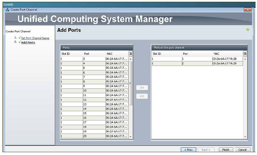Screen dimensions: 257x155
Task: Click the Ports list scrollbar thumb
Action: click(131, 83)
